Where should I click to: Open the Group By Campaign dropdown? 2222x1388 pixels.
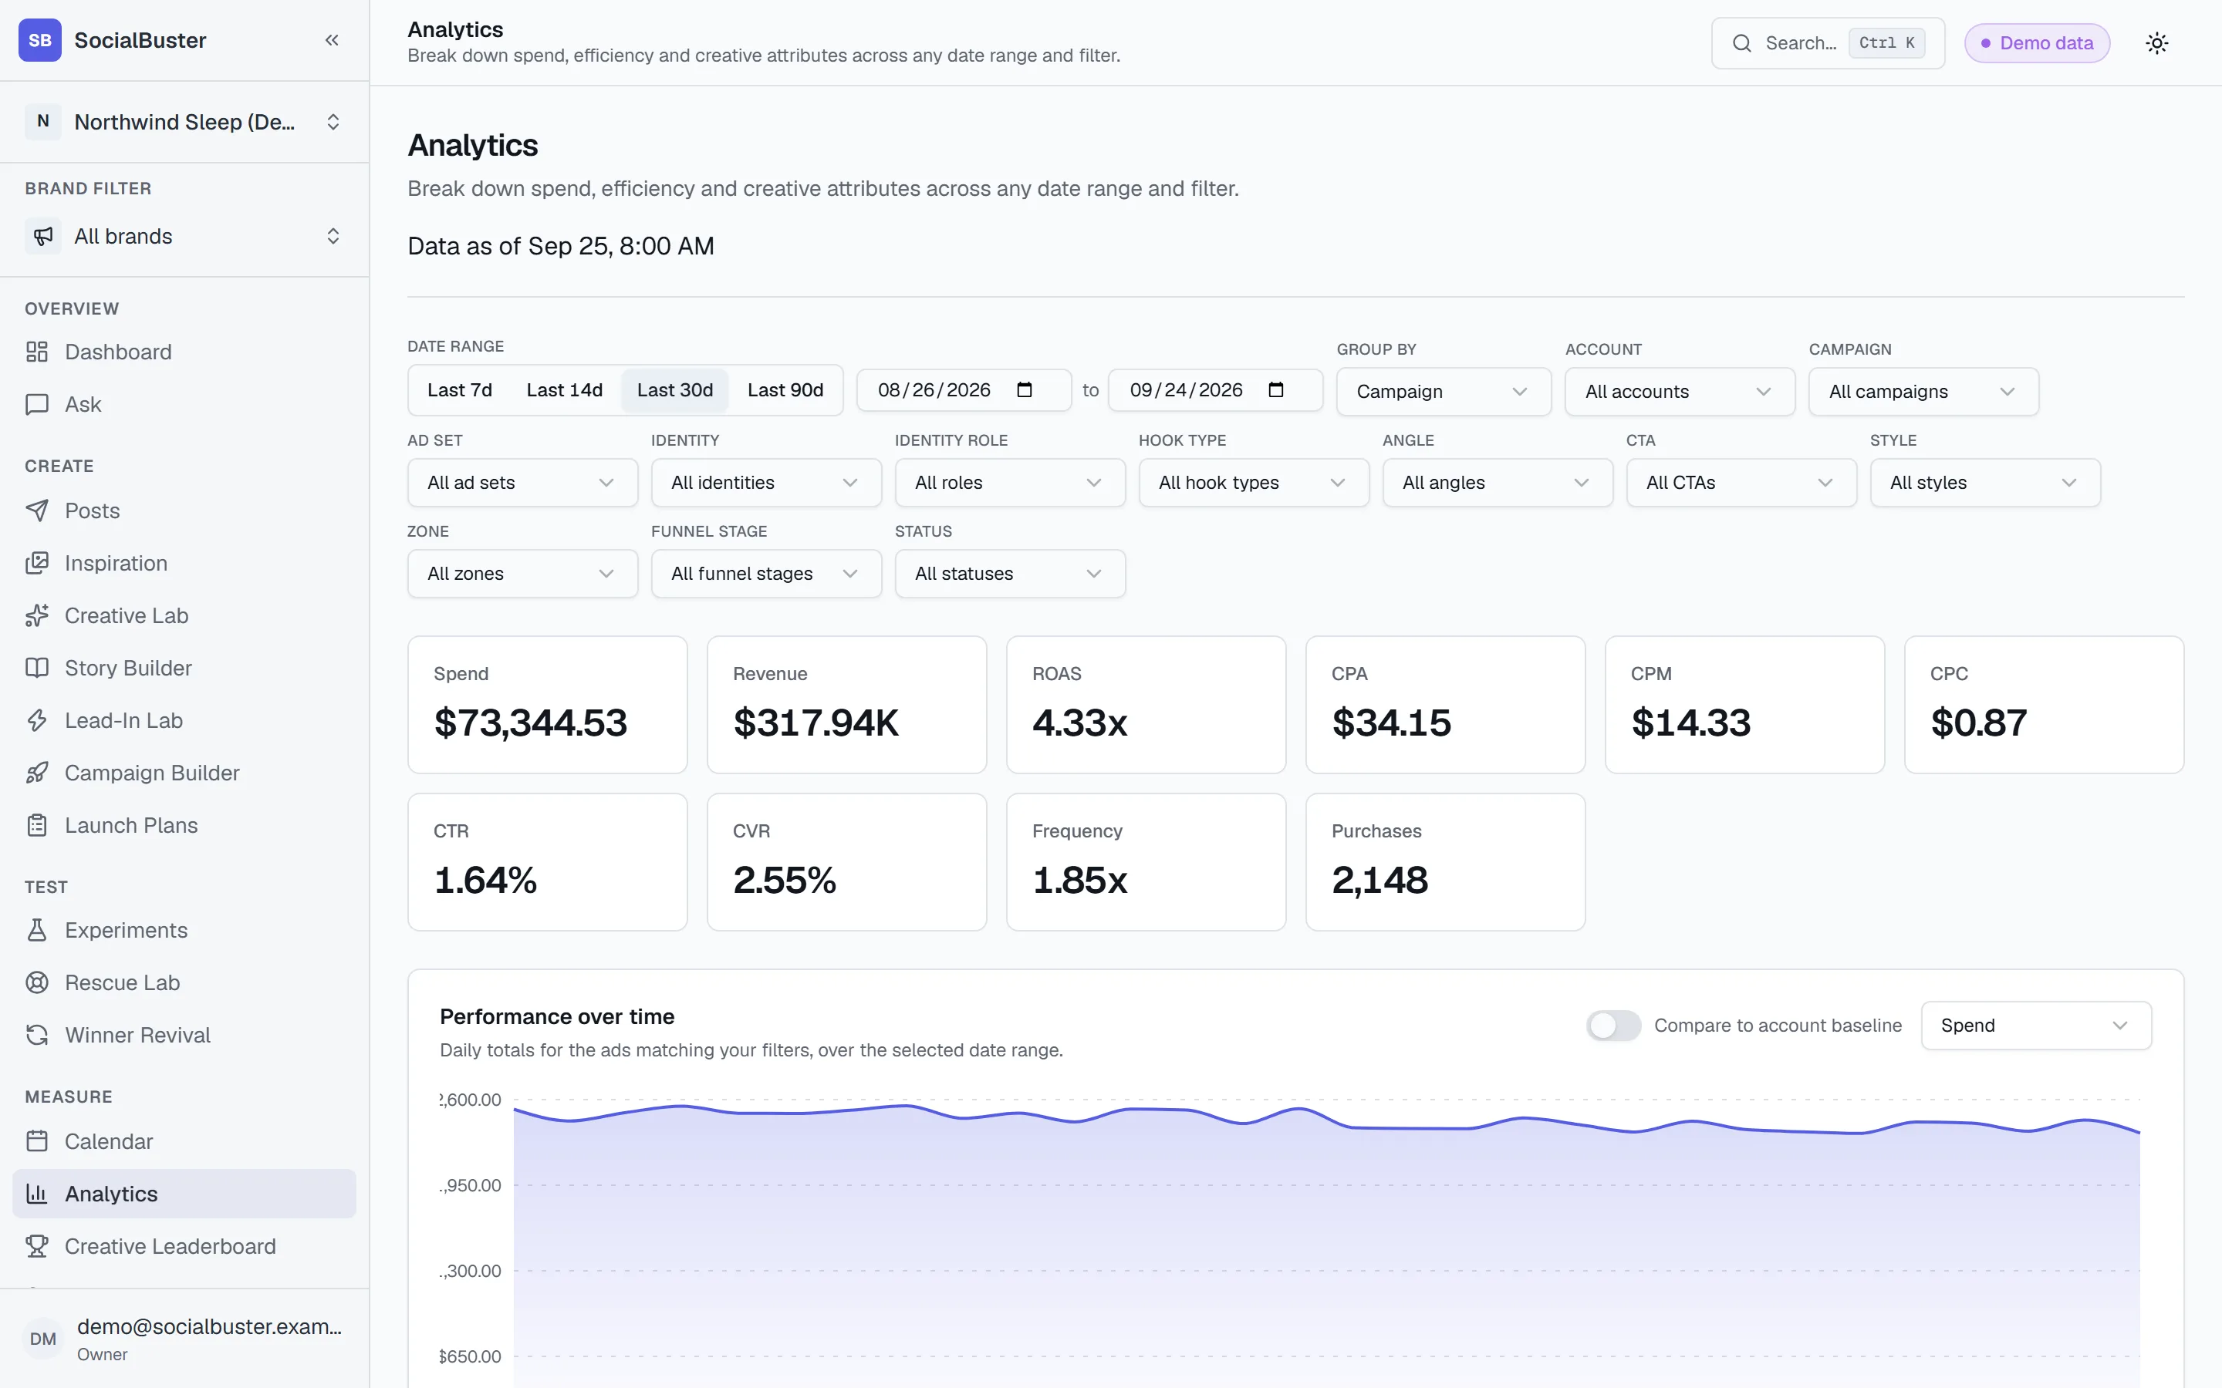click(x=1444, y=391)
